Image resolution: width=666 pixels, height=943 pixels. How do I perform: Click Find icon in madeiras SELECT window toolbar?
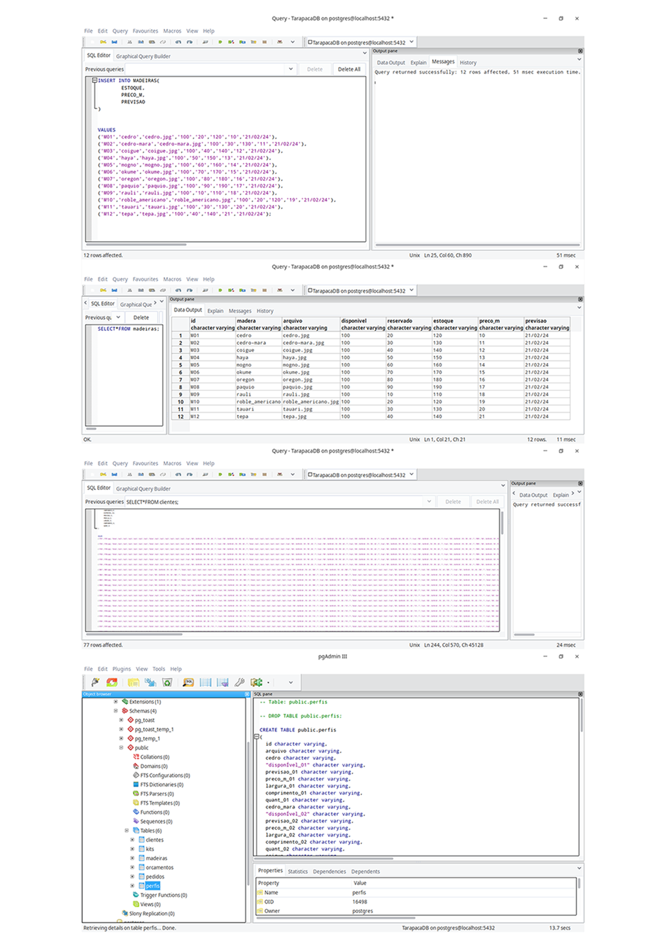205,290
